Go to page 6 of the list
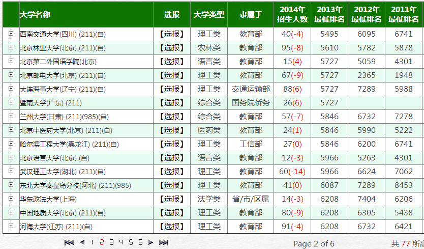This screenshot has height=249, width=424. click(x=140, y=242)
